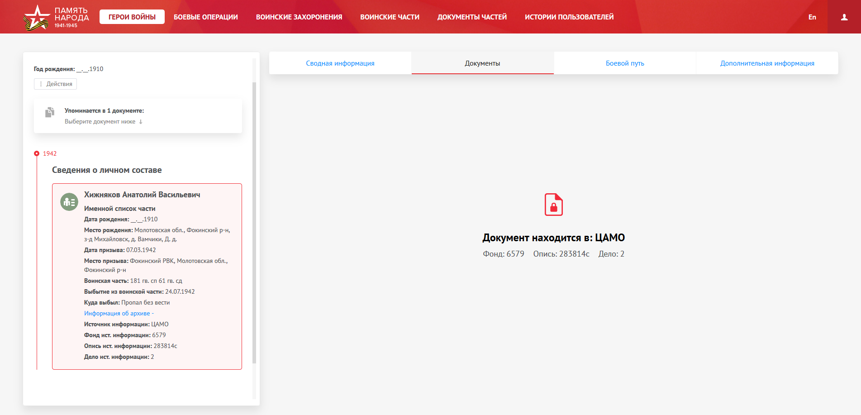Click 'Документ находится в: ЦАМО' heading
Screen dimensions: 861x415
[553, 238]
